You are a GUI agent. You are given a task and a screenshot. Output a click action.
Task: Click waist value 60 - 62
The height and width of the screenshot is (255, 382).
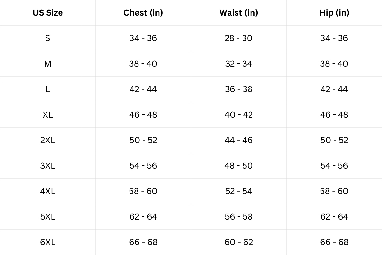239,242
